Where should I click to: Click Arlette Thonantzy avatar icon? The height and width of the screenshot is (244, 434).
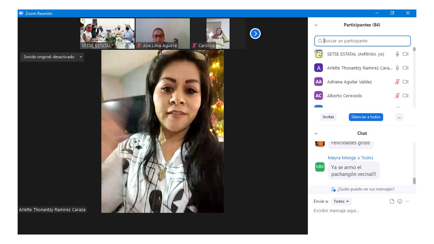pos(318,68)
